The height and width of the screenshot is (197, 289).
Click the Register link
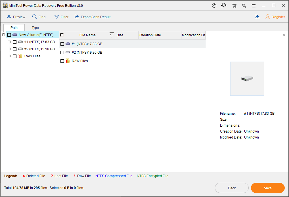[278, 17]
